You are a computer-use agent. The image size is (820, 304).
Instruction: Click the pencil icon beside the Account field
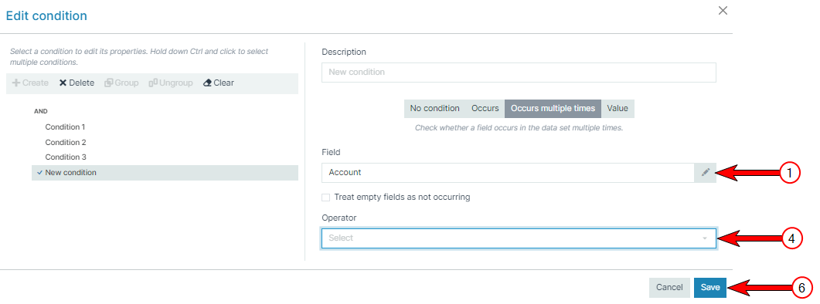706,172
